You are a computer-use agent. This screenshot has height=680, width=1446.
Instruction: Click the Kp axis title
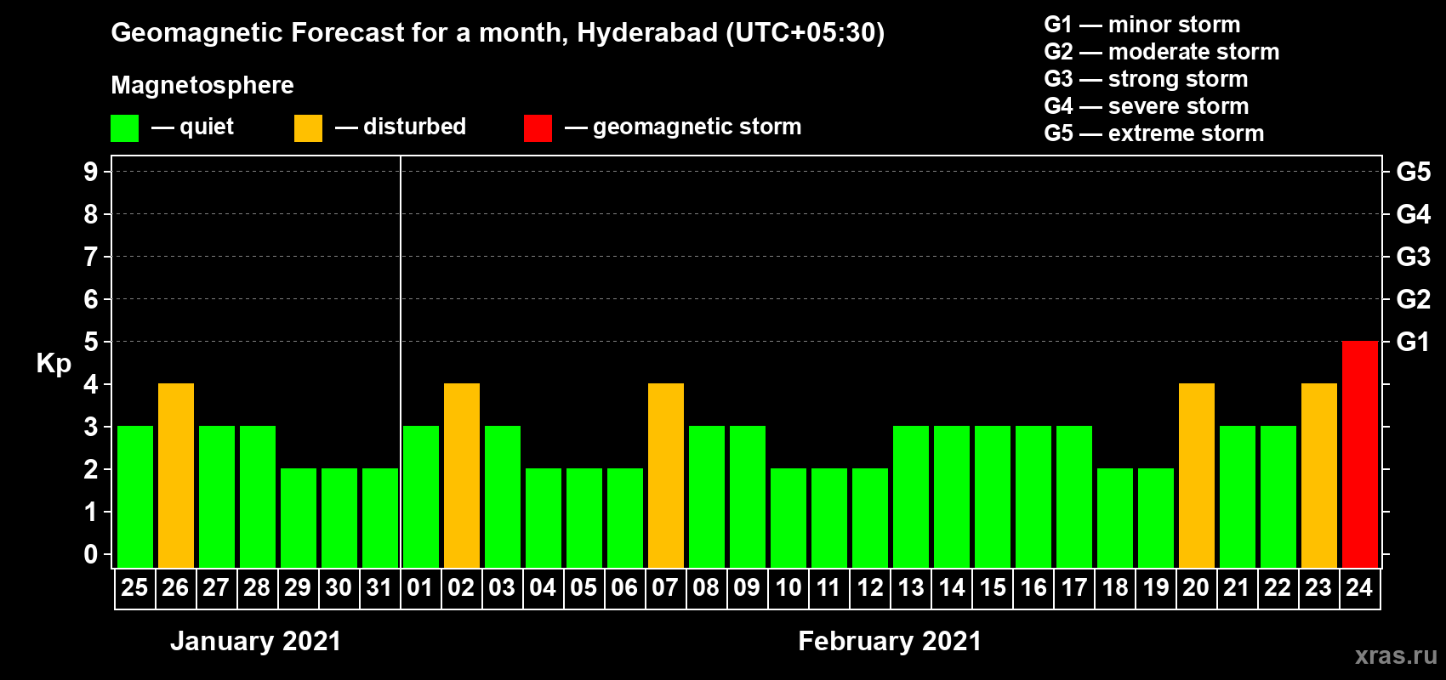(54, 364)
